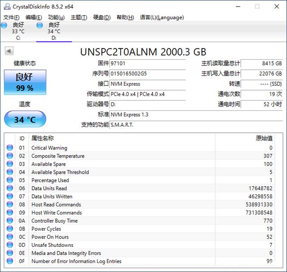Open the 主题(T) menu

pos(79,18)
